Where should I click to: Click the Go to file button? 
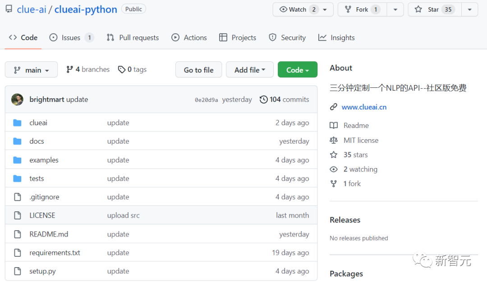[198, 70]
